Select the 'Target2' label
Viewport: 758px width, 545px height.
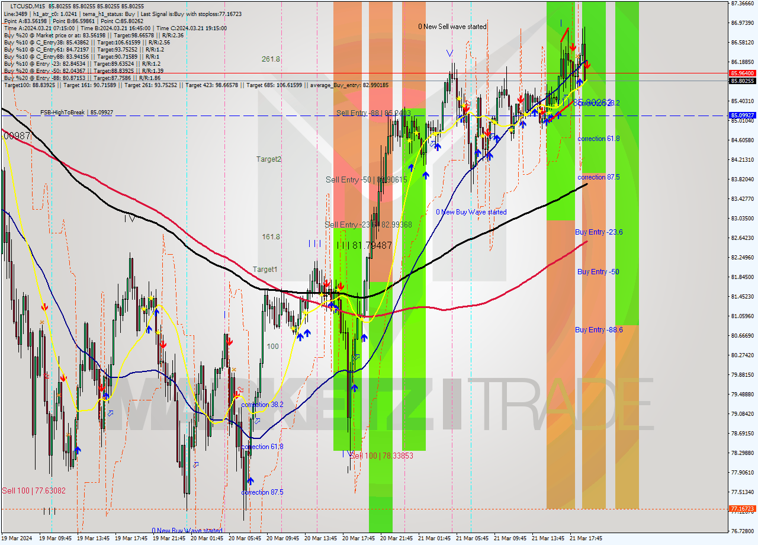coord(269,159)
